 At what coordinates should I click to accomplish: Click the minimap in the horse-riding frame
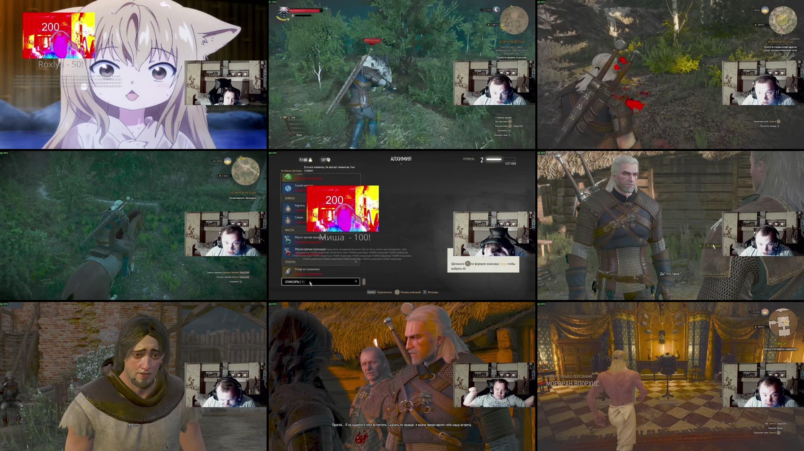pyautogui.click(x=246, y=171)
